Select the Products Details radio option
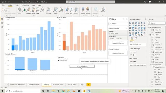This screenshot has width=166, height=93. coord(58,60)
